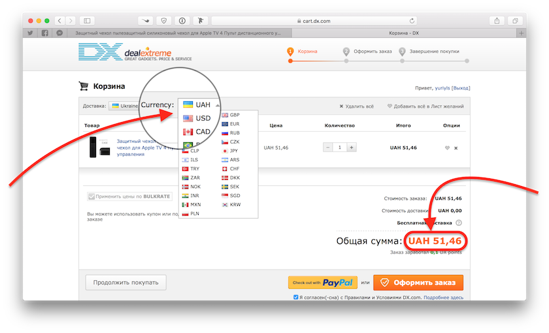Remove item with the x icon

coord(456,148)
